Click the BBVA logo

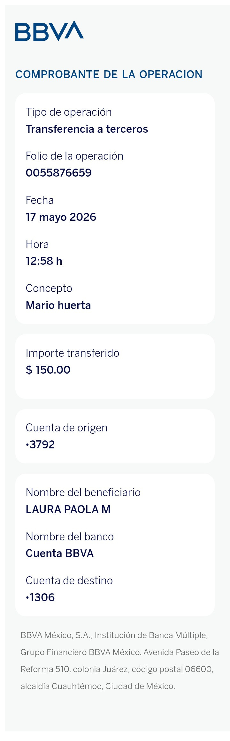[x=50, y=31]
